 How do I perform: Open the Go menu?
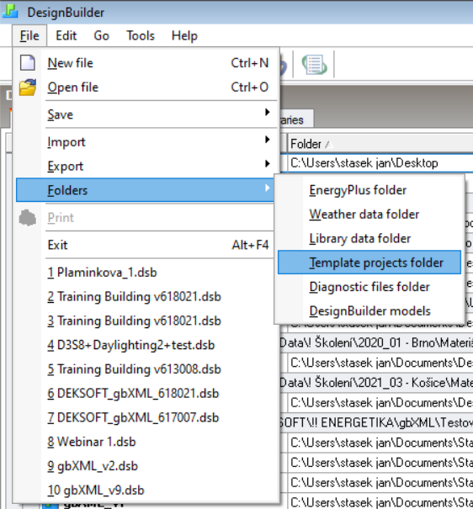101,35
